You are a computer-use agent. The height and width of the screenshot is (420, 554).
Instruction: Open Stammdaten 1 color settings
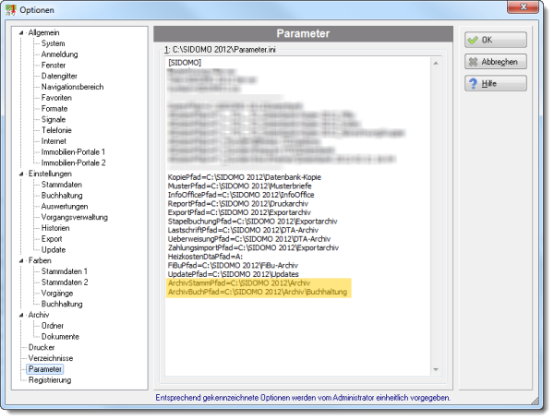coord(65,271)
